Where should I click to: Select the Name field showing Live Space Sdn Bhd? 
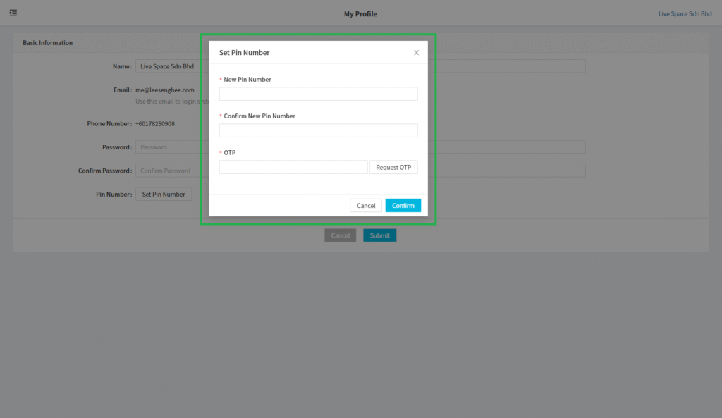point(167,66)
